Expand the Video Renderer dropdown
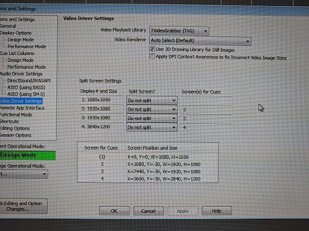This screenshot has height=231, width=309. (x=200, y=41)
